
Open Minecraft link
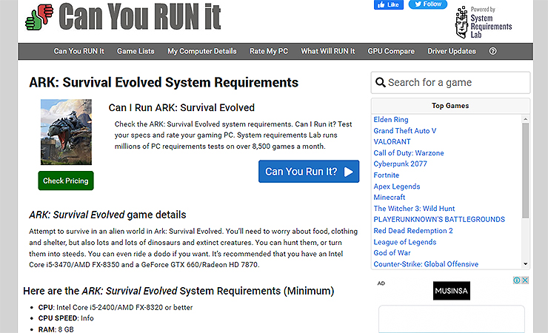click(390, 198)
